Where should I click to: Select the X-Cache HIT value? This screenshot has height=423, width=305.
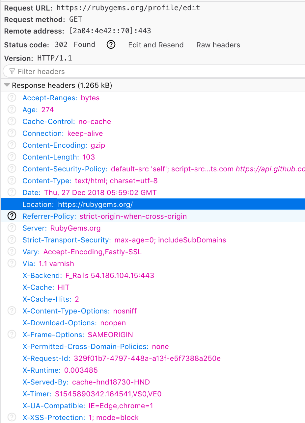pos(64,287)
